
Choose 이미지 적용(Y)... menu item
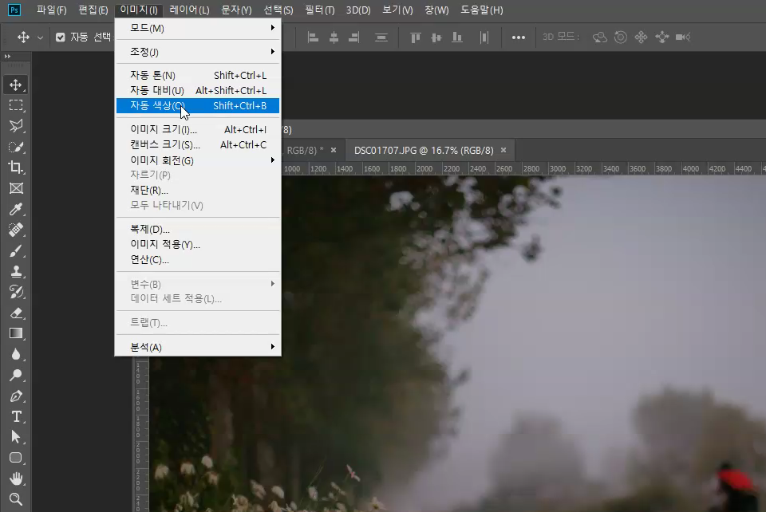[x=198, y=244]
